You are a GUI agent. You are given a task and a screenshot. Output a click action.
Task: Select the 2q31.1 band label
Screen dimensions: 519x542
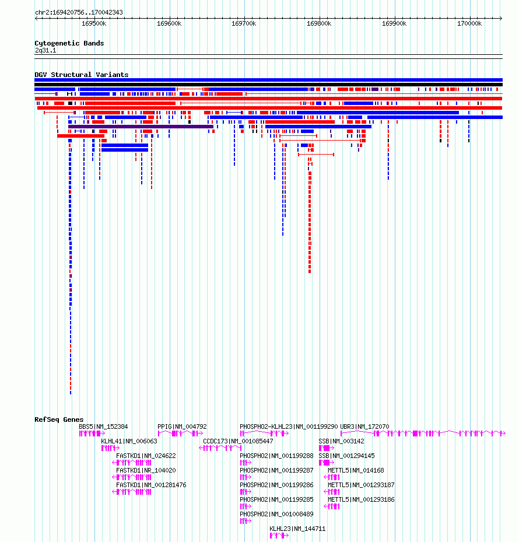[45, 51]
